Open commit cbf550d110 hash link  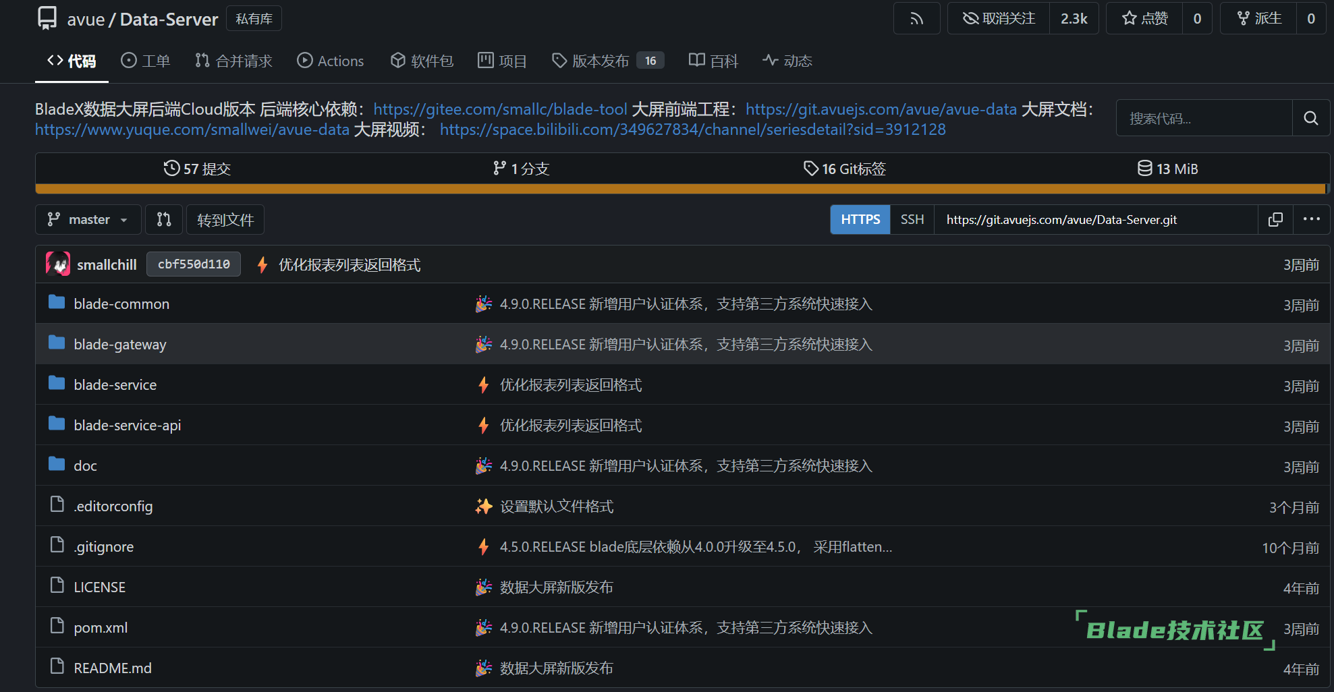pyautogui.click(x=194, y=264)
